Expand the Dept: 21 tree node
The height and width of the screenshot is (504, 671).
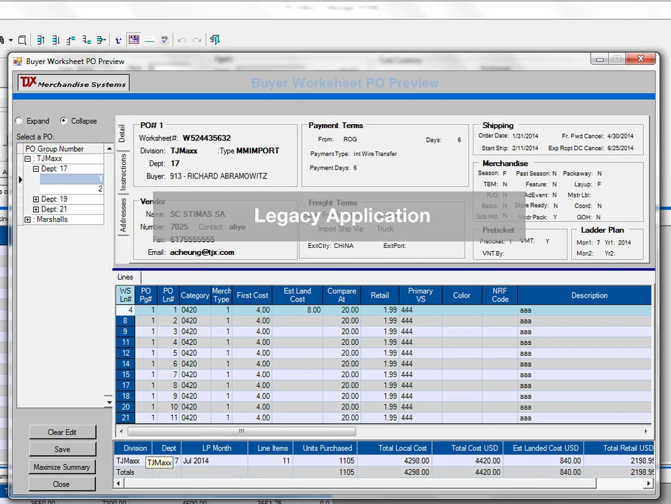[x=36, y=210]
